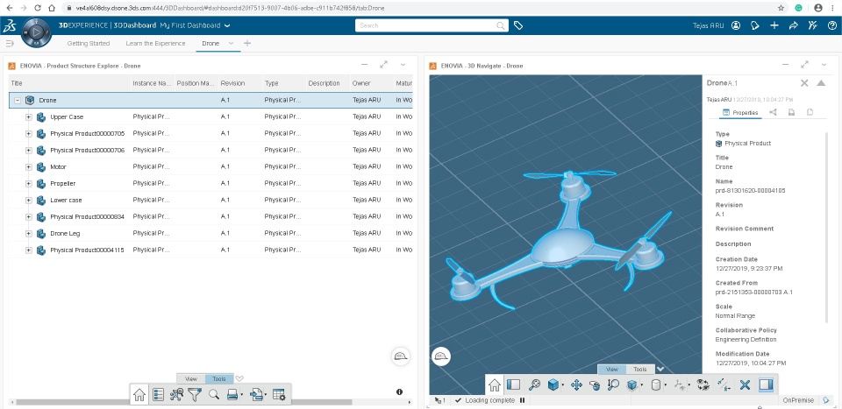Open the user profile icon
This screenshot has width=842, height=409.
click(736, 25)
